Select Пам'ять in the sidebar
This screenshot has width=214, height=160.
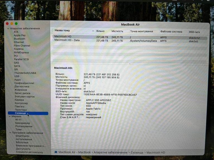20,107
